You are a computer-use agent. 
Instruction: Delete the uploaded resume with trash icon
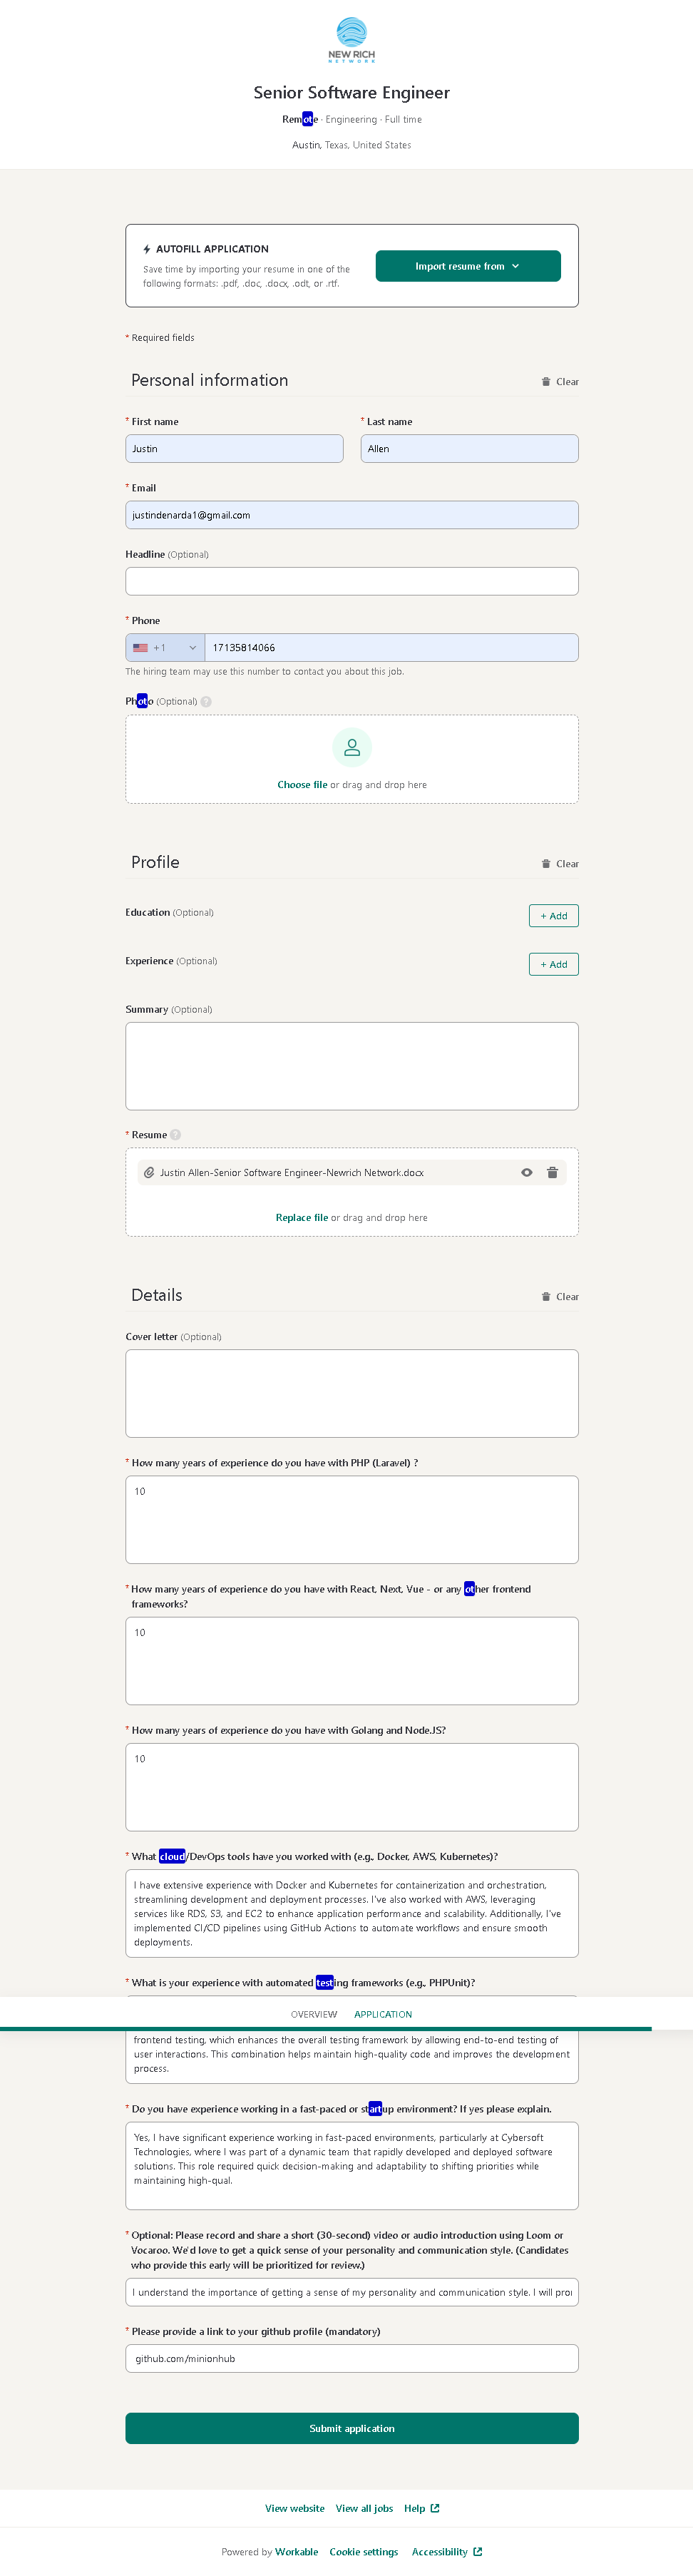point(552,1172)
